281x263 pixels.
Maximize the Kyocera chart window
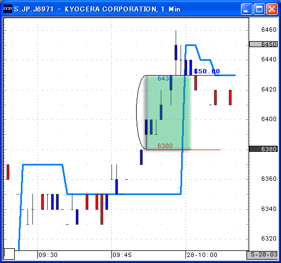[259, 9]
